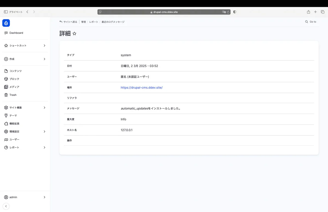Click サイトへ戻る back link
The width and height of the screenshot is (328, 212).
pos(68,22)
